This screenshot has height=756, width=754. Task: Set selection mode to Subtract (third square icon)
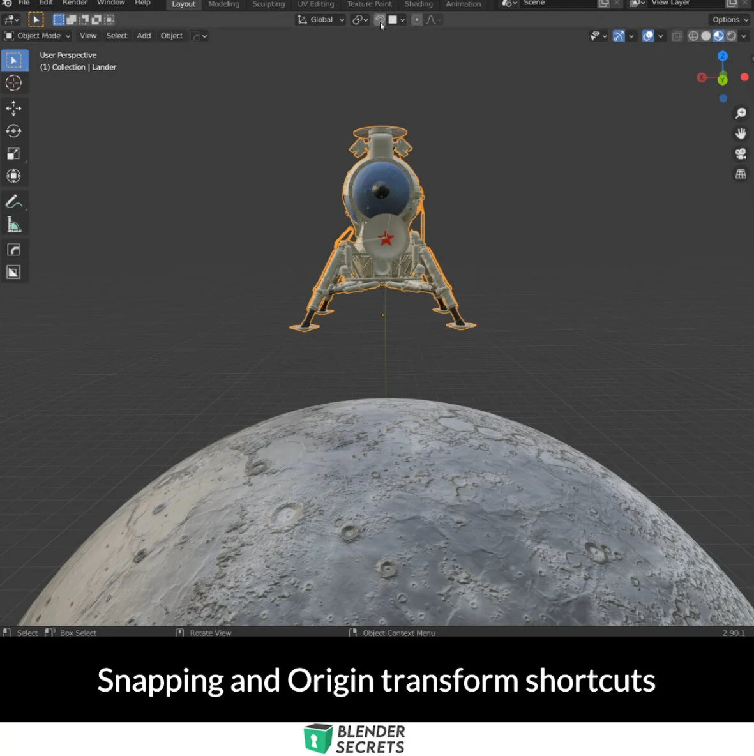coord(84,20)
